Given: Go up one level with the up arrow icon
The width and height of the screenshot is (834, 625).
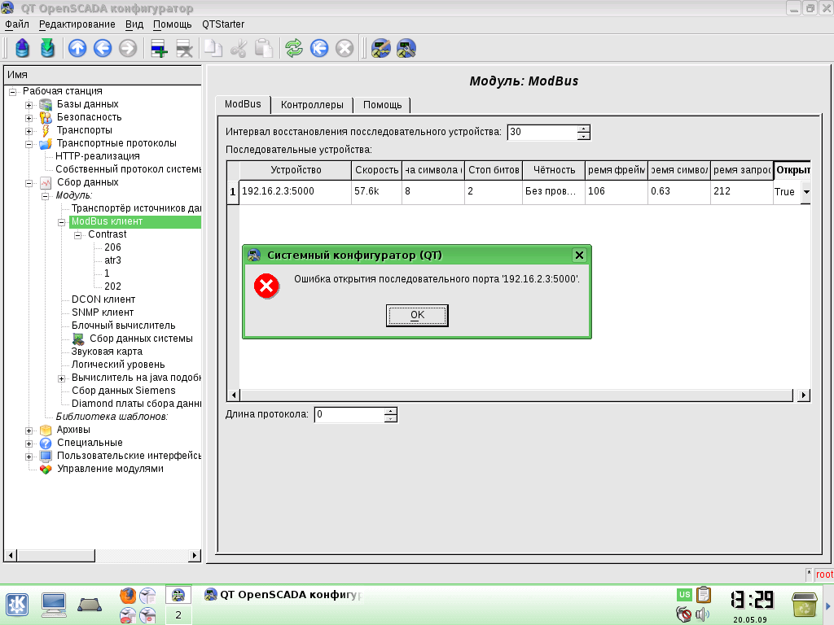Looking at the screenshot, I should [x=77, y=49].
